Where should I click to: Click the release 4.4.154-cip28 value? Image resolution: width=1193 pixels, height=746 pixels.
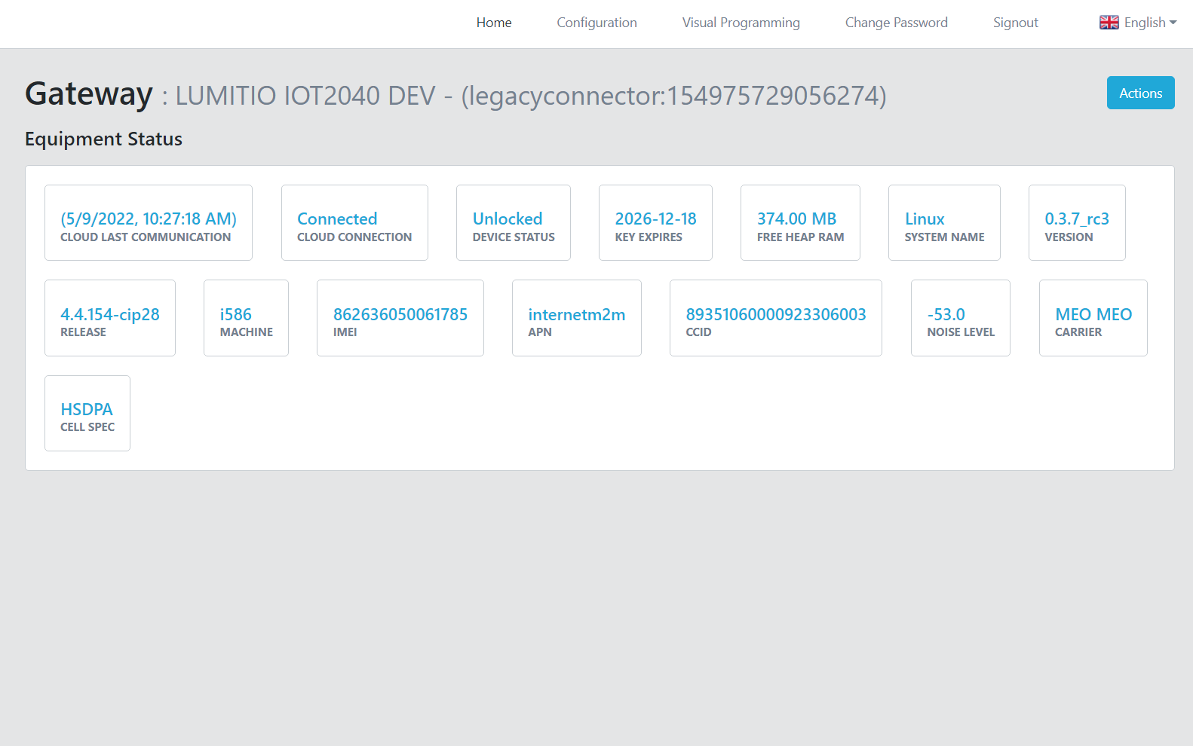point(110,314)
